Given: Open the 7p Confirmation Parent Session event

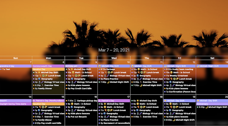Looking at the screenshot, I should [x=179, y=92].
